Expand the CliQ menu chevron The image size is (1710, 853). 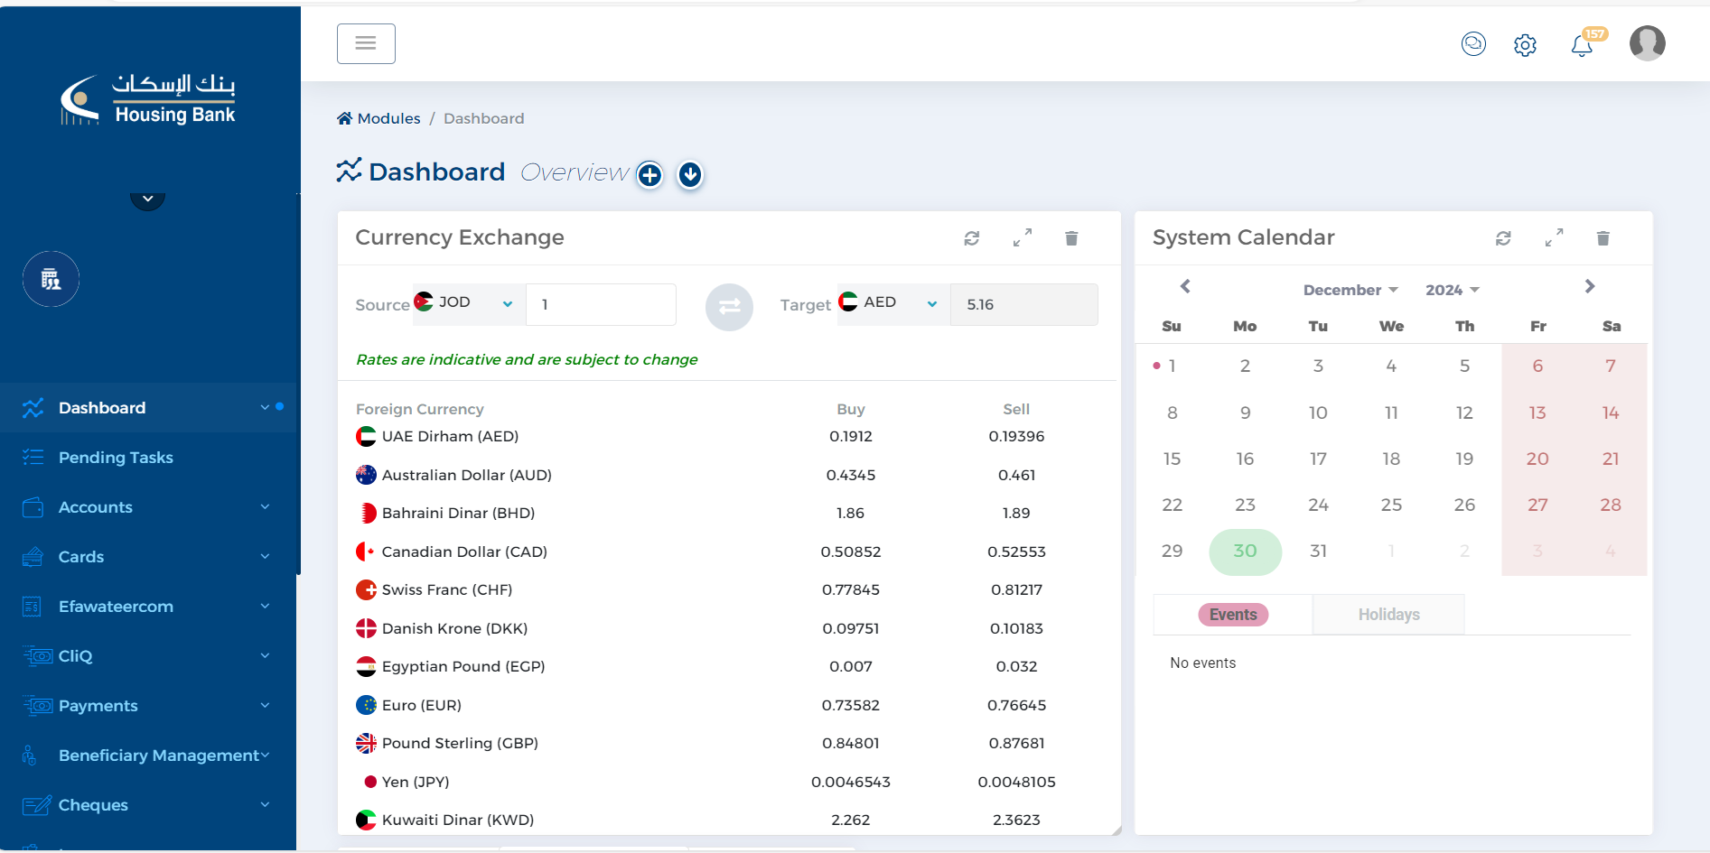tap(266, 656)
